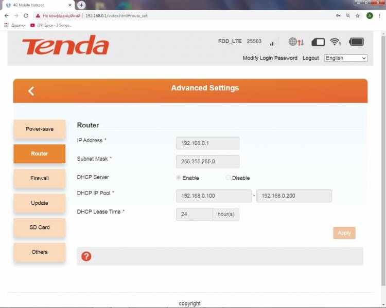The width and height of the screenshot is (386, 308).
Task: Click the DHCP Lease Time field
Action: [194, 215]
